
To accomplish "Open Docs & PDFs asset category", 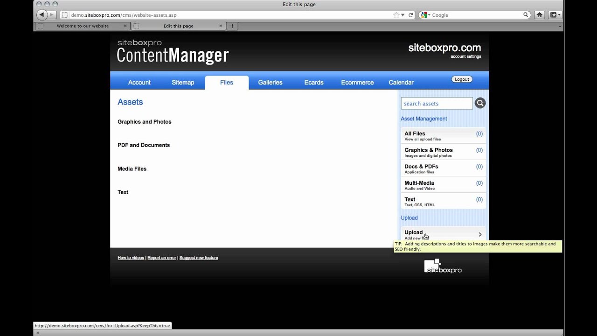I will tap(443, 168).
